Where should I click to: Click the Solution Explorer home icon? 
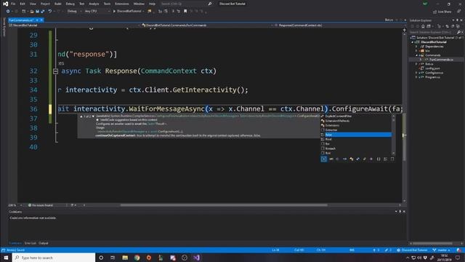tap(423, 26)
